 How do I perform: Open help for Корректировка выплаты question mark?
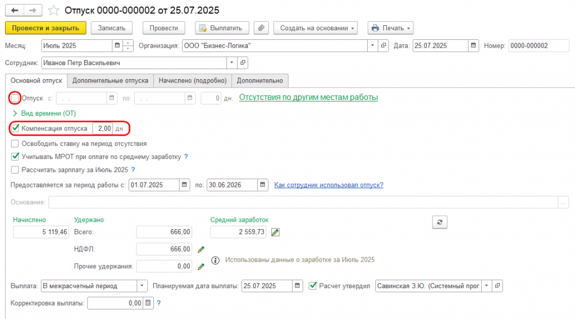(159, 303)
